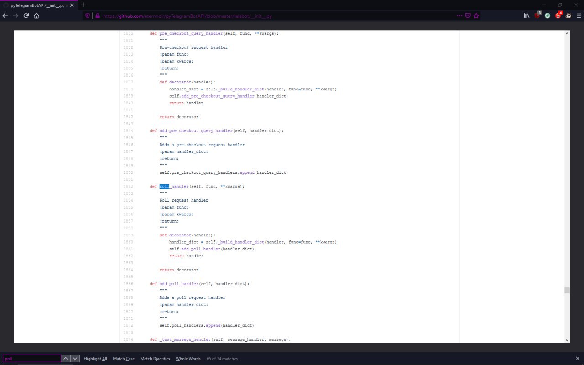Save page to Pocket

tap(468, 16)
